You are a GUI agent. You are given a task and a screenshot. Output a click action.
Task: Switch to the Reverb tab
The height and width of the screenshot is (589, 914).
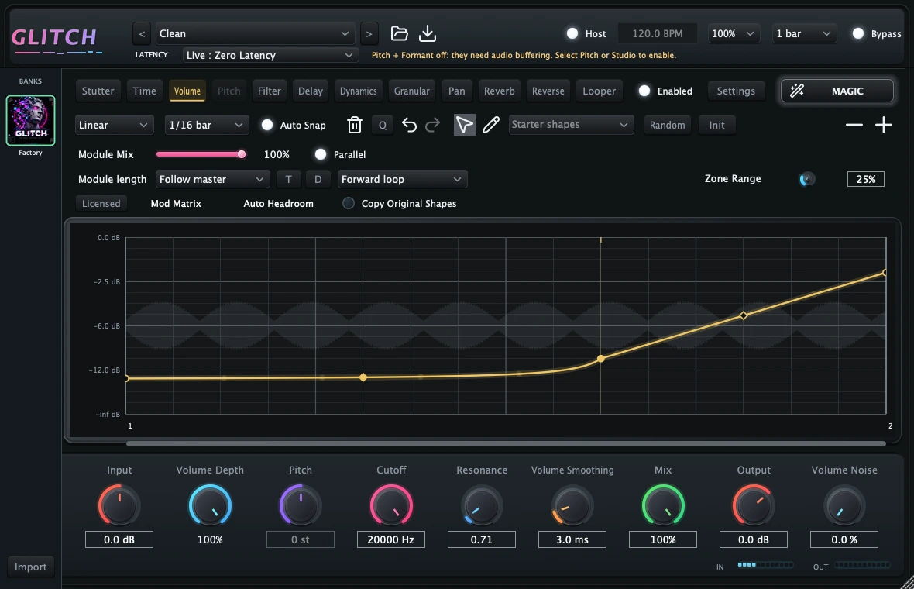(x=500, y=91)
